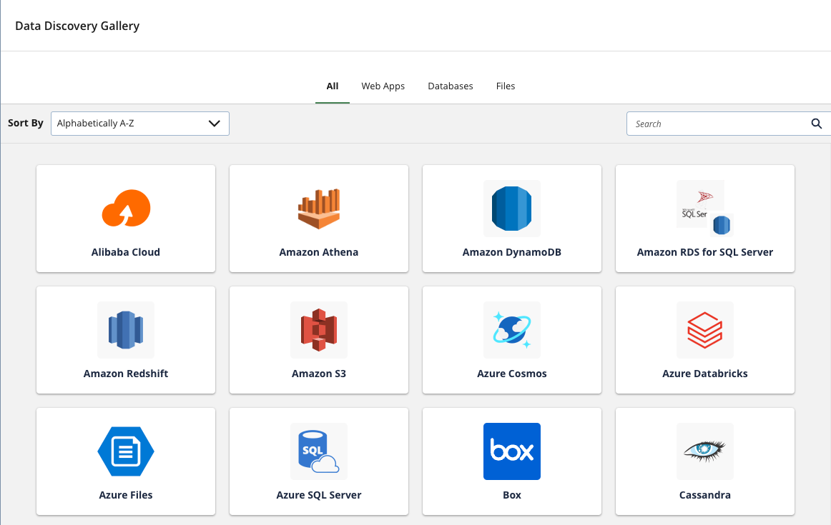The height and width of the screenshot is (525, 831).
Task: Click the magnifying glass search button
Action: pyautogui.click(x=817, y=124)
